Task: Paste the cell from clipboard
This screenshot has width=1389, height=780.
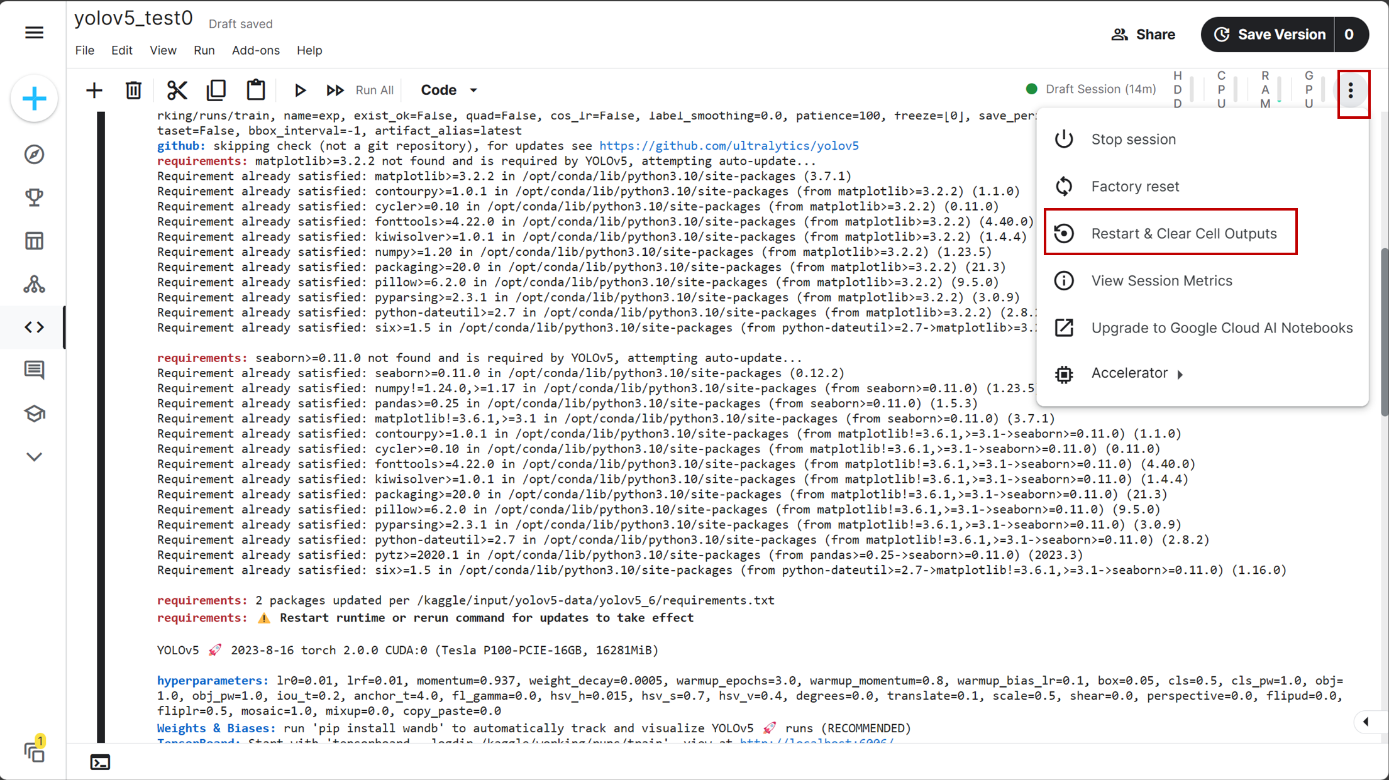Action: (256, 89)
